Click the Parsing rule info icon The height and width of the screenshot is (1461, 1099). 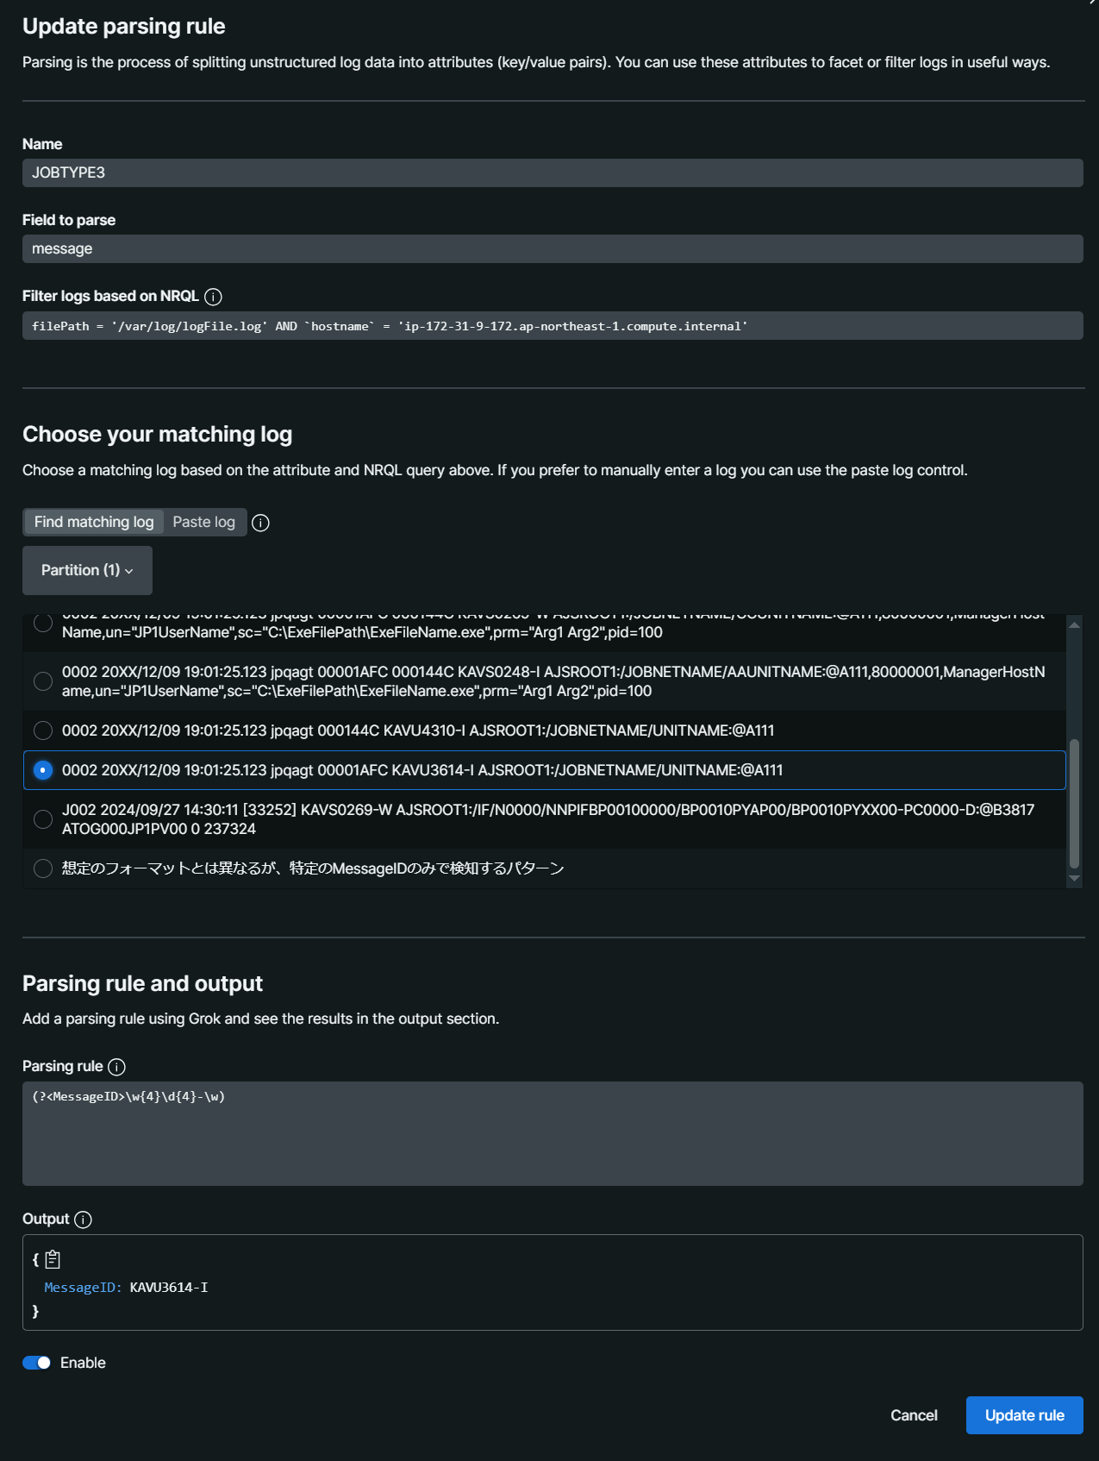(x=117, y=1067)
